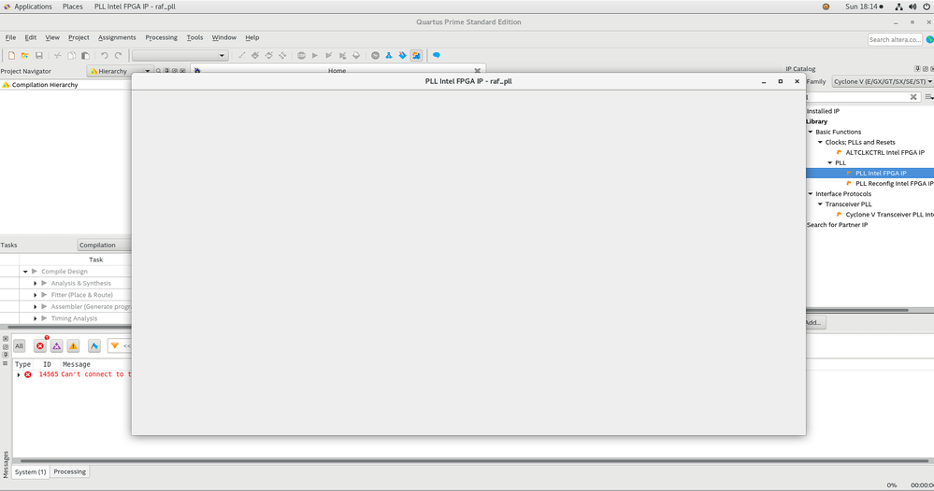
Task: Open the Processing menu
Action: (x=162, y=37)
